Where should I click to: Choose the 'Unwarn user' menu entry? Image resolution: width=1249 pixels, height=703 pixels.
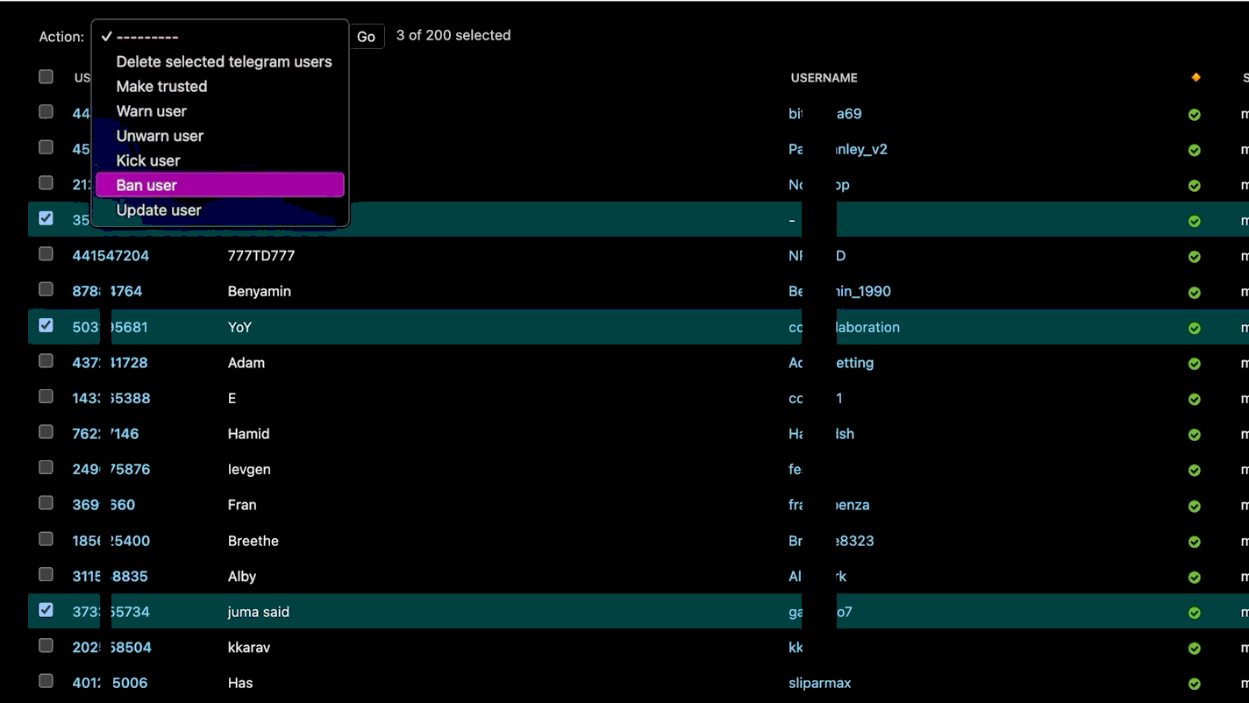[x=160, y=136]
